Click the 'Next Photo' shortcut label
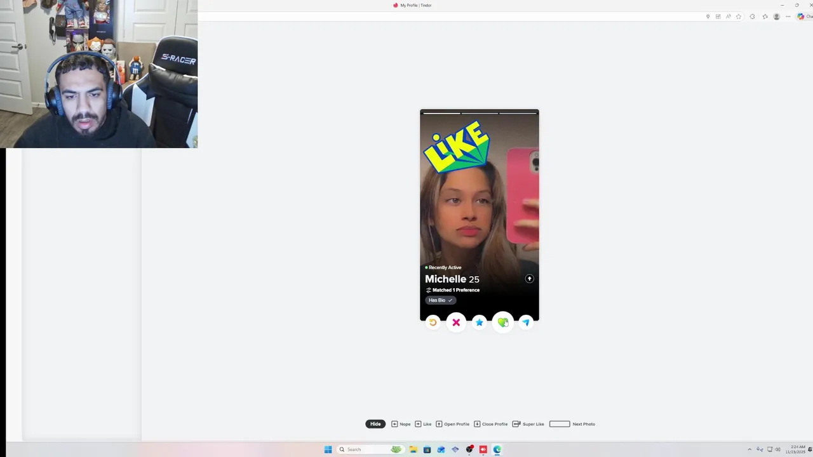The height and width of the screenshot is (457, 813). pyautogui.click(x=584, y=424)
